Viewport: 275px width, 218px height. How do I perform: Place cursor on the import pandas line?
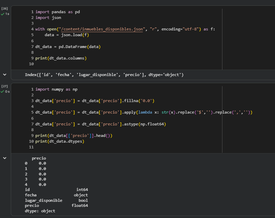pos(57,12)
